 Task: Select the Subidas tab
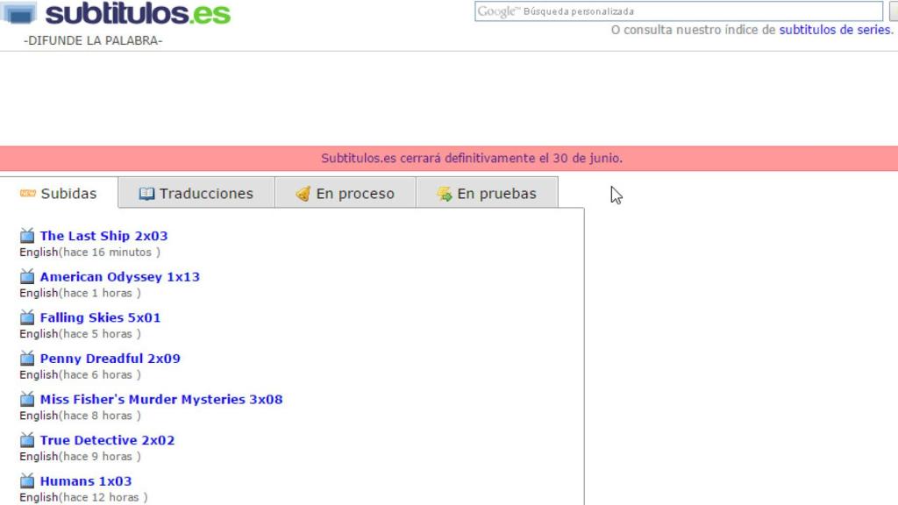(59, 194)
